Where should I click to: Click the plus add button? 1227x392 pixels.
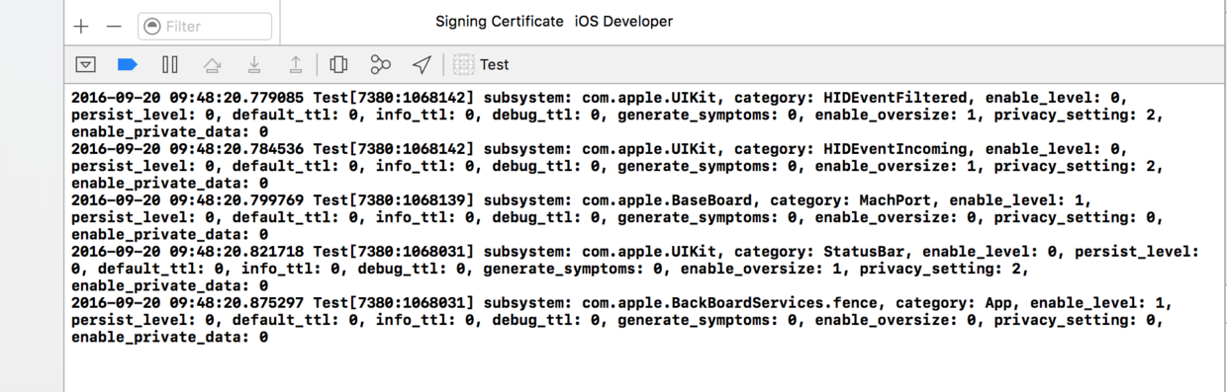tap(82, 27)
